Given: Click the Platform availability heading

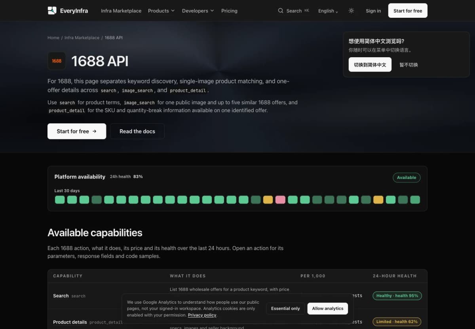Looking at the screenshot, I should point(80,177).
